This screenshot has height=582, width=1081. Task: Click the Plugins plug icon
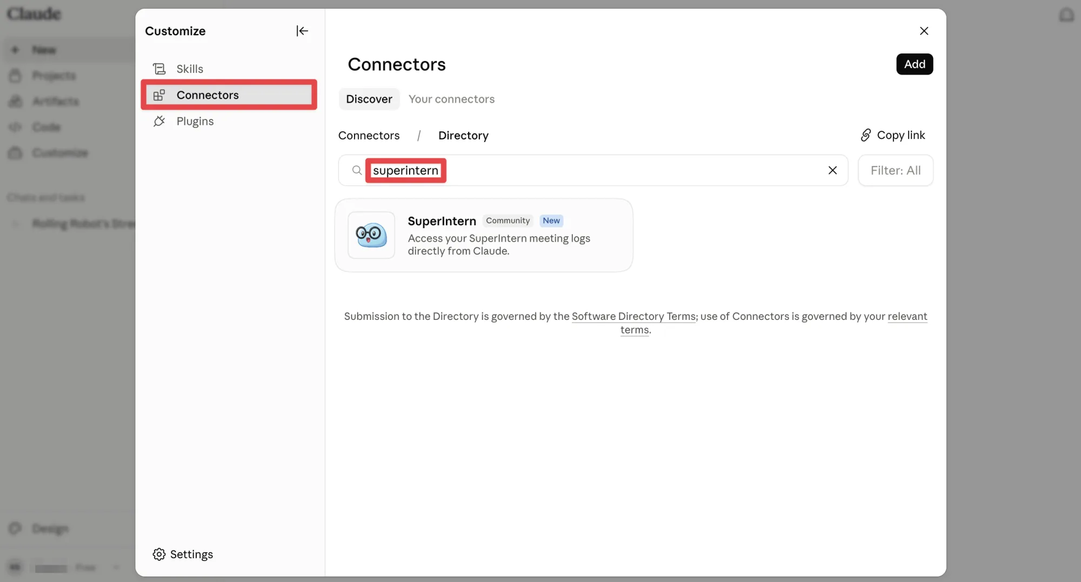(x=159, y=121)
